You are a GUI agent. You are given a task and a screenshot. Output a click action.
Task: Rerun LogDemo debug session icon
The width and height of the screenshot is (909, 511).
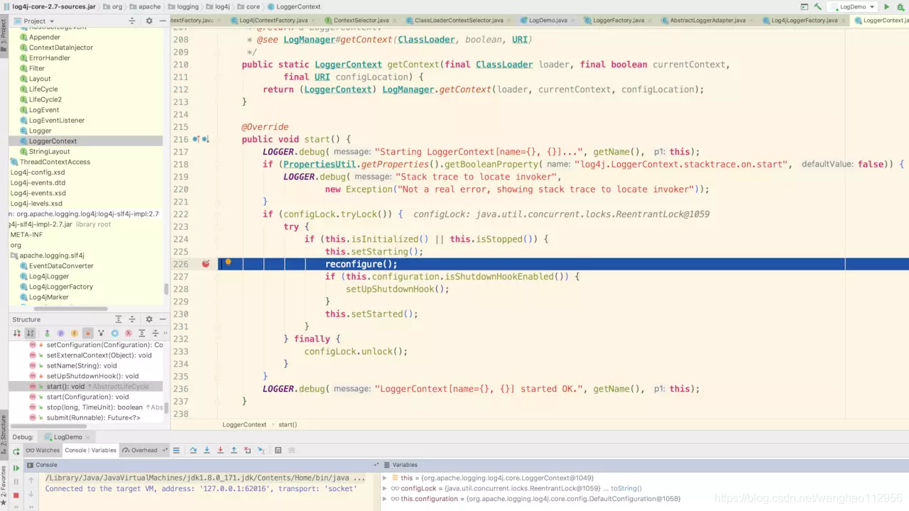click(x=16, y=451)
